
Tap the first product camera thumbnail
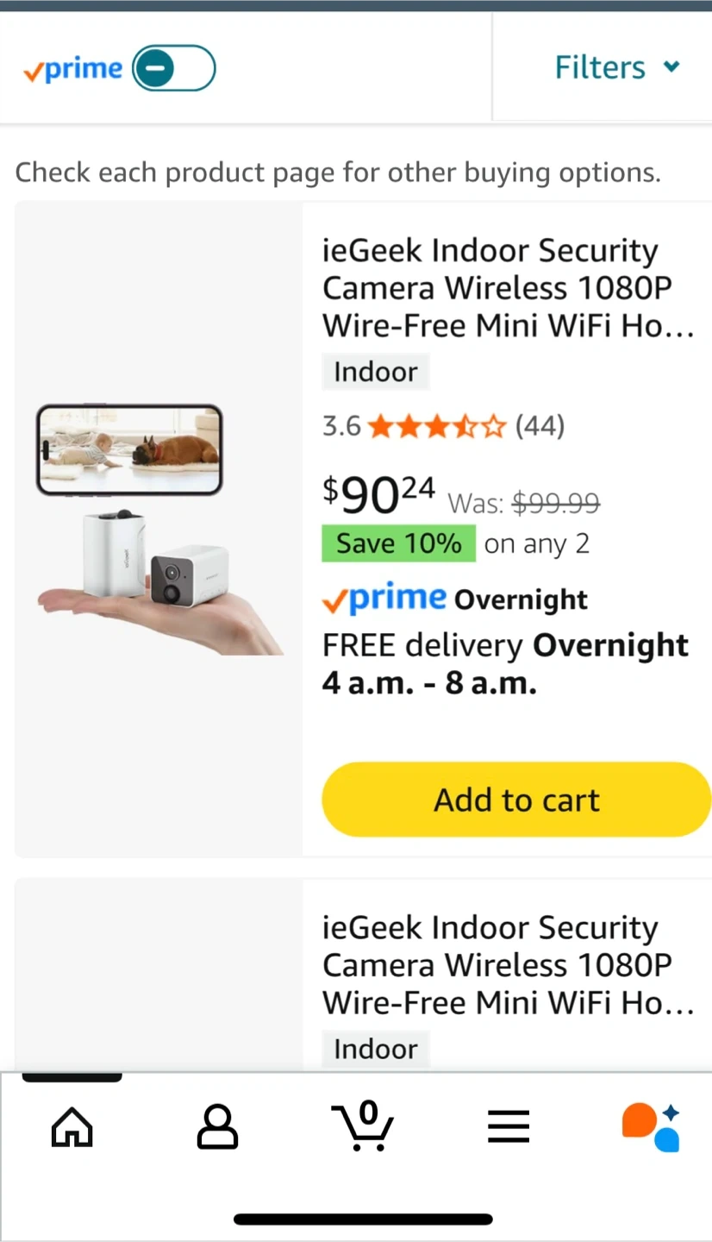[159, 530]
